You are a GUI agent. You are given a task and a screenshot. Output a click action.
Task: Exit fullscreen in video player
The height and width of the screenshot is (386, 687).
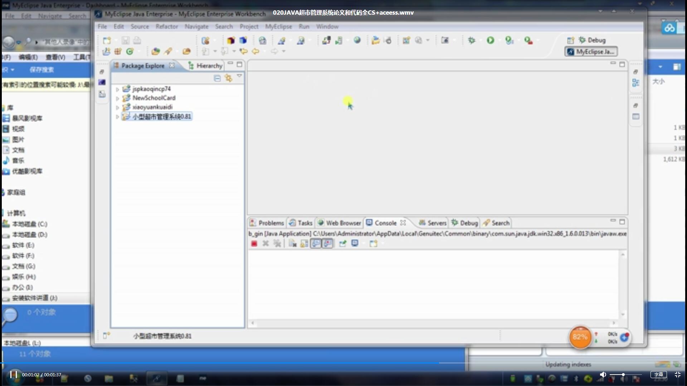tap(677, 375)
